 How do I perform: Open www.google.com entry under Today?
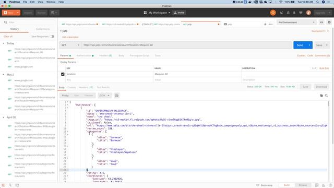pos(23,67)
